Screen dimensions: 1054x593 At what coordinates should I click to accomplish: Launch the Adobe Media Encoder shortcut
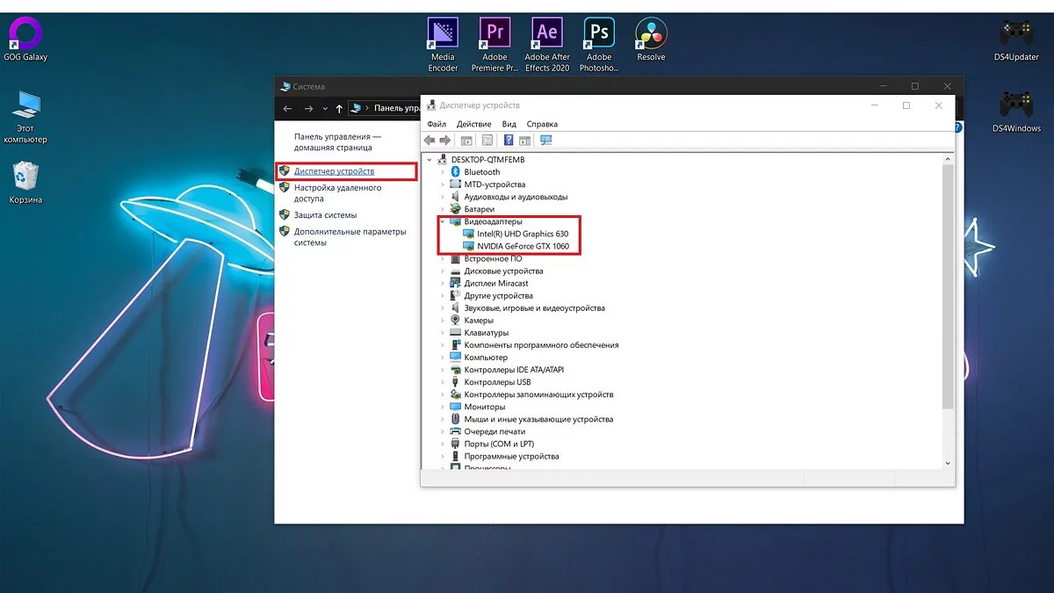pyautogui.click(x=443, y=45)
